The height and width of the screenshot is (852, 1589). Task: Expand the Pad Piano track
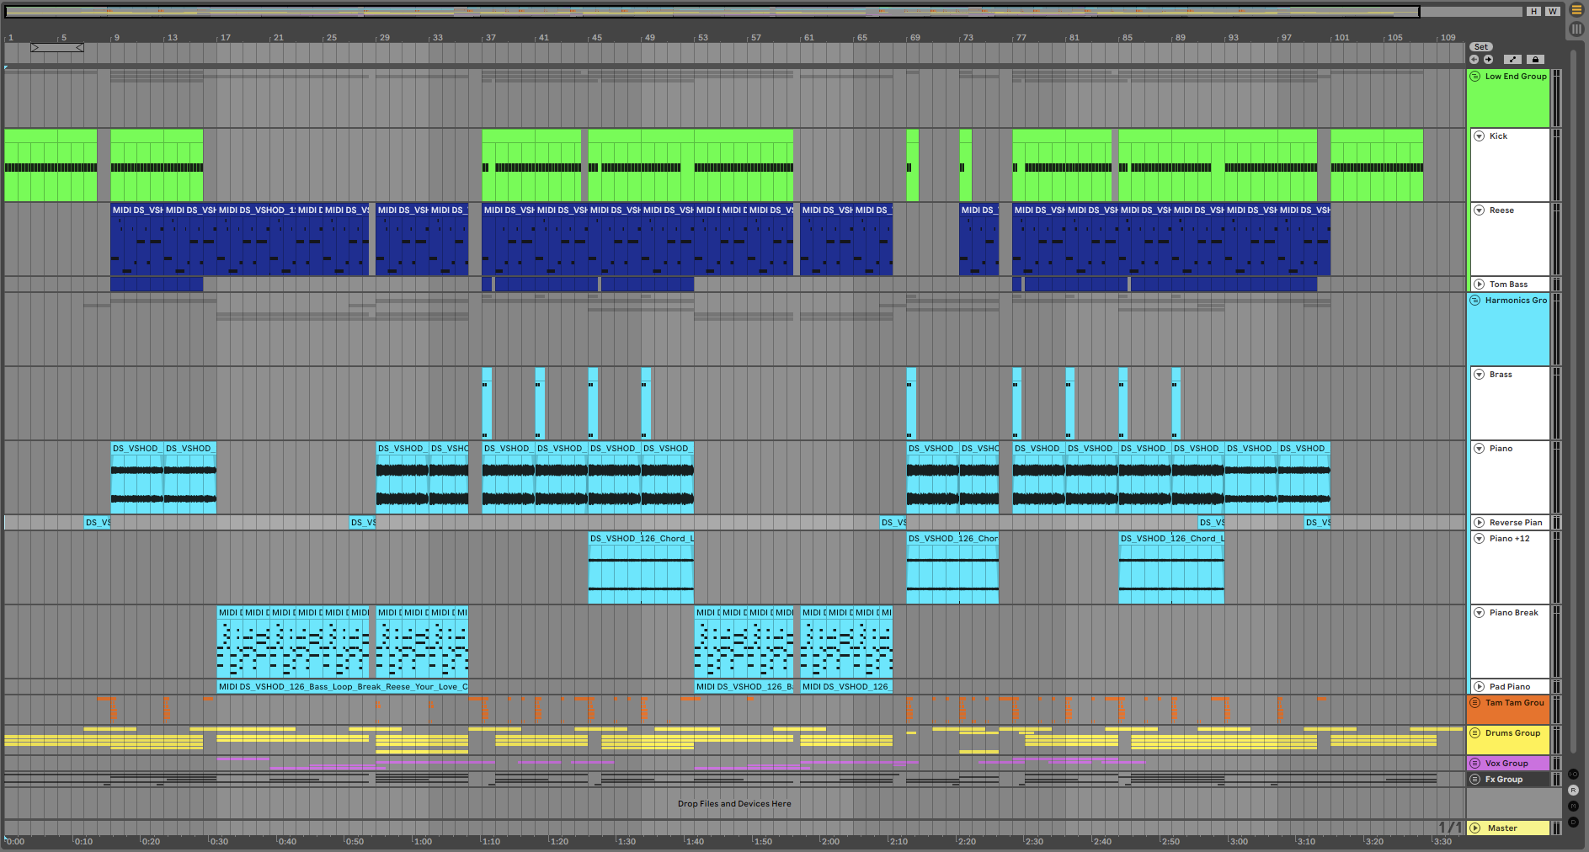click(1480, 687)
